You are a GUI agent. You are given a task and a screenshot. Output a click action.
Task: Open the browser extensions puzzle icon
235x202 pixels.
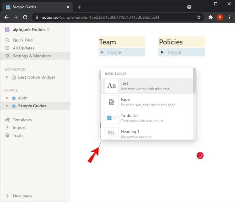(210, 17)
